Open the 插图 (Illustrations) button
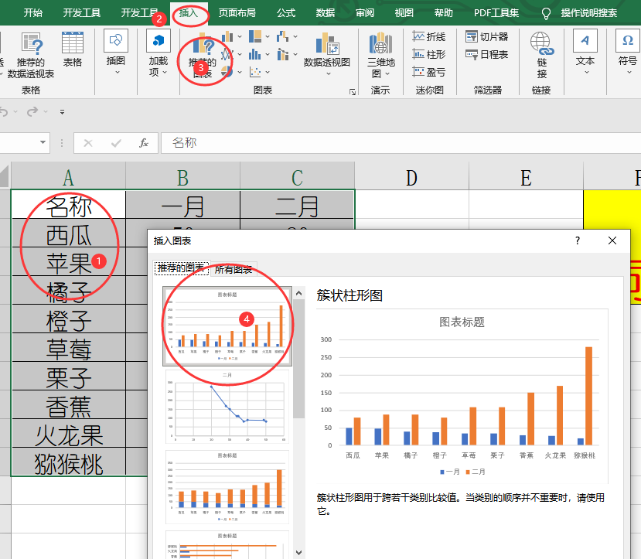This screenshot has height=559, width=641. pyautogui.click(x=116, y=52)
